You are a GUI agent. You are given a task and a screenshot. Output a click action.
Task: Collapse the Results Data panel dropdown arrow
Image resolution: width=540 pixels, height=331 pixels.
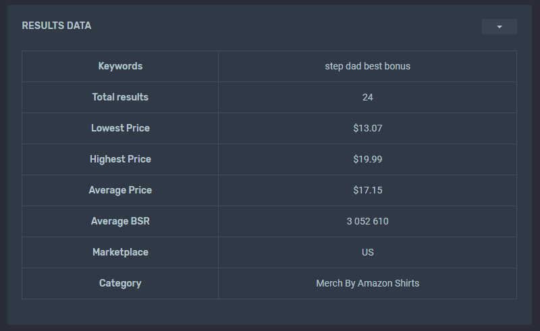click(x=499, y=26)
